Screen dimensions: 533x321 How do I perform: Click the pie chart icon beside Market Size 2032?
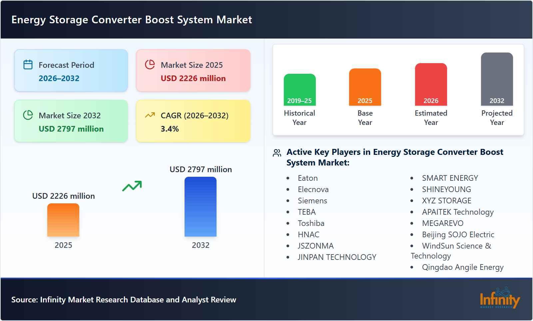pos(28,116)
